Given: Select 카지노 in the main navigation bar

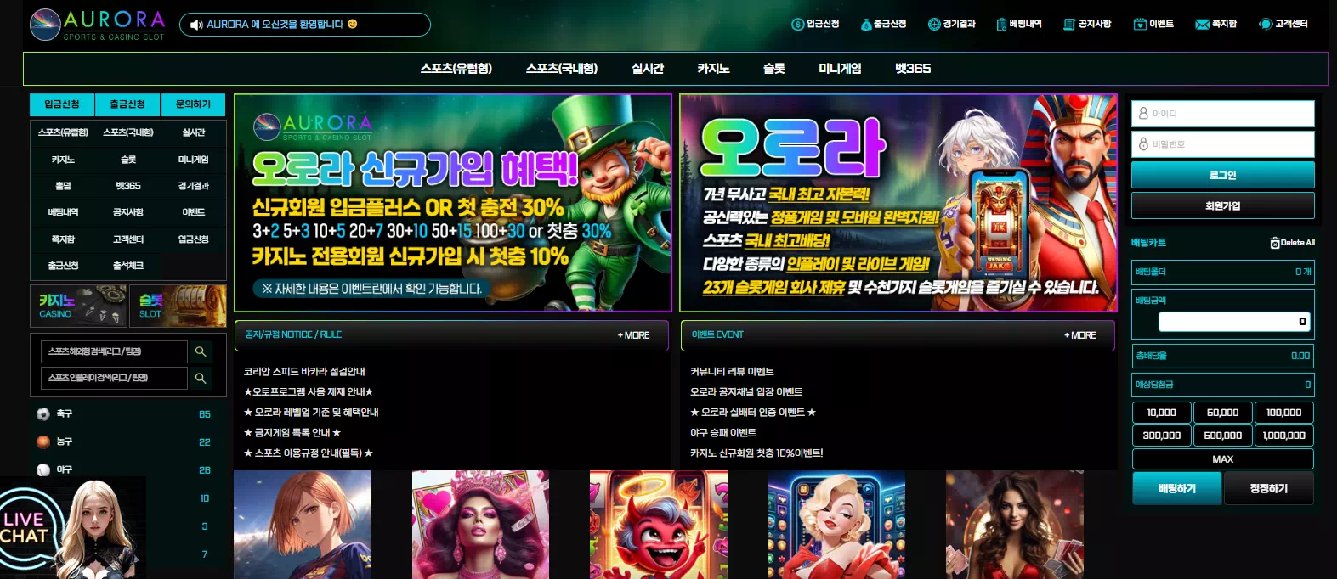Looking at the screenshot, I should (713, 69).
